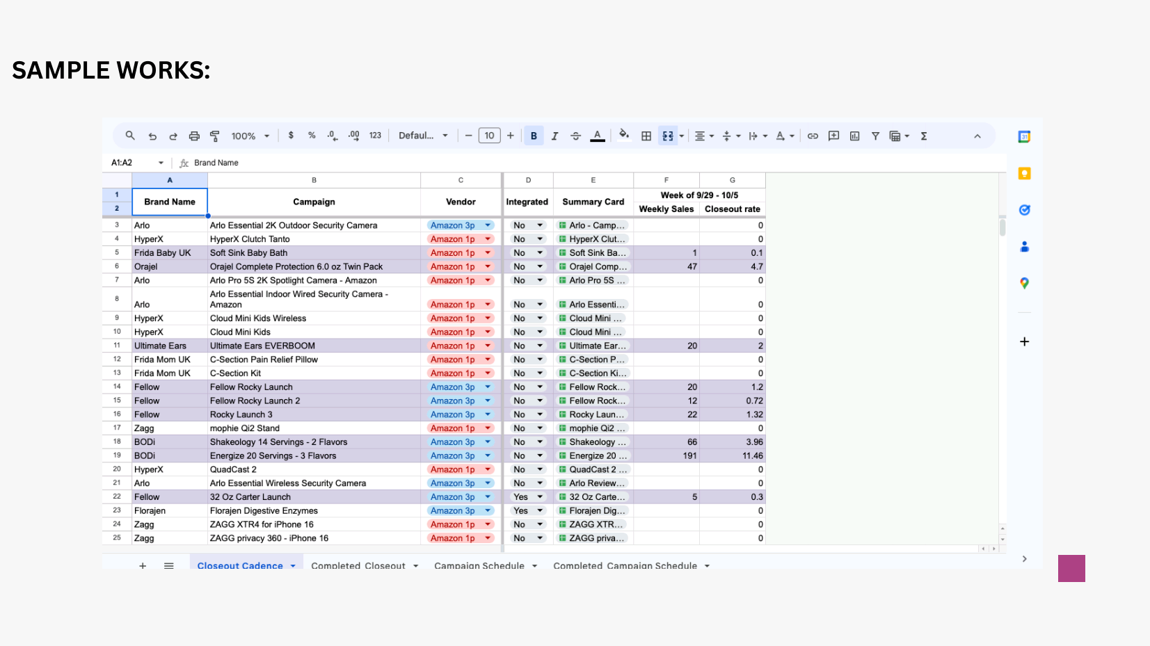Screen dimensions: 1150x646
Task: Open the Orajel Comp summary card chip
Action: (x=593, y=267)
